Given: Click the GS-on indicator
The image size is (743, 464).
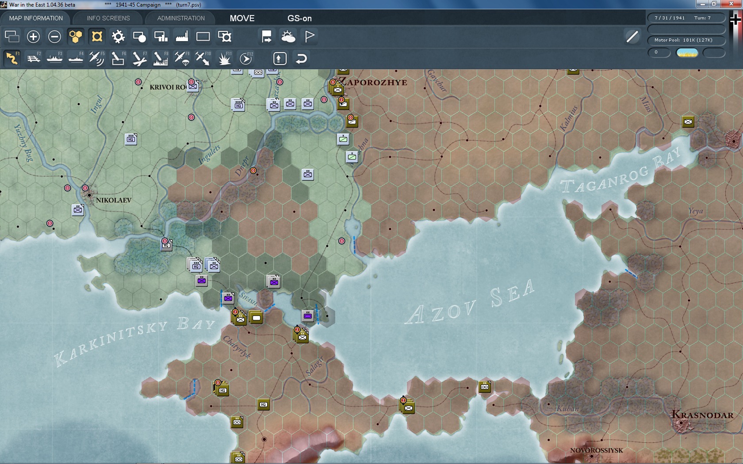Looking at the screenshot, I should tap(299, 18).
